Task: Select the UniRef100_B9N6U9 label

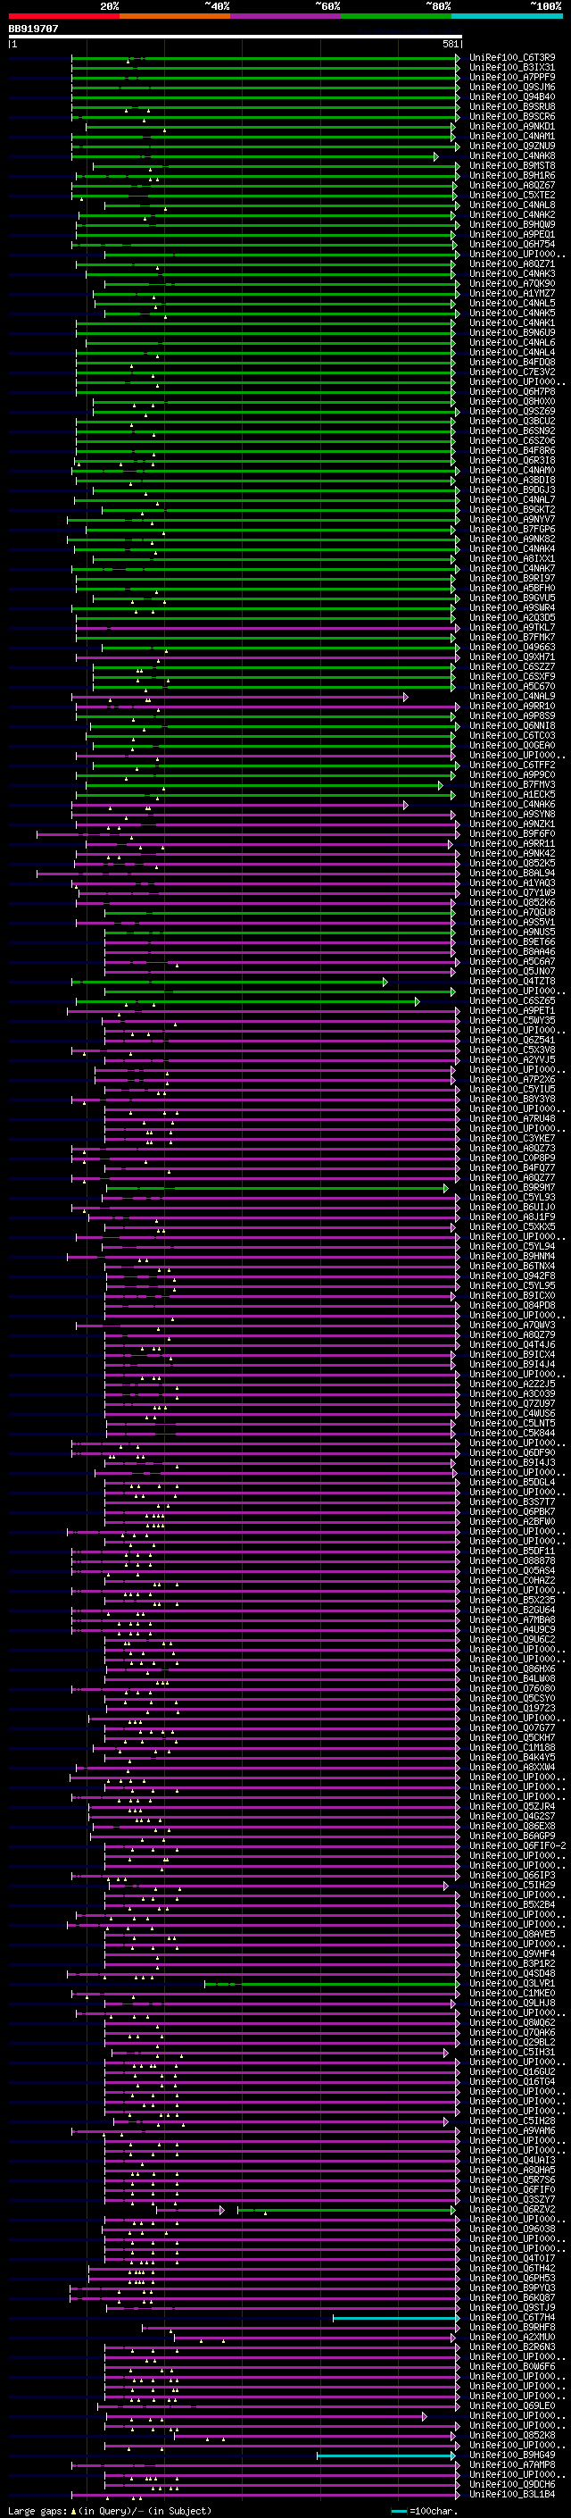Action: pos(512,332)
